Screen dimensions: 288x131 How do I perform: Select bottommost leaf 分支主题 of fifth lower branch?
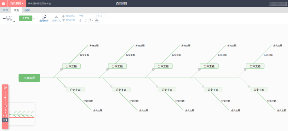click(281, 110)
